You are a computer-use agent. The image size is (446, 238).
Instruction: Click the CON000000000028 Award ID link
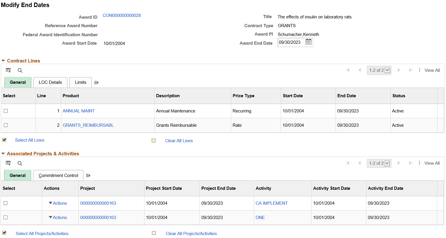tap(122, 15)
